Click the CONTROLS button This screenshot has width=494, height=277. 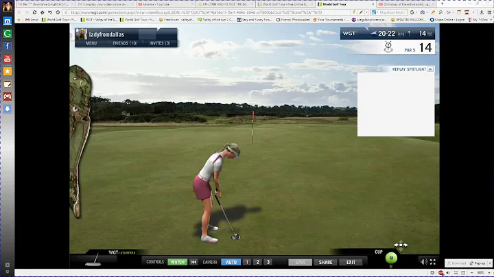coord(155,262)
